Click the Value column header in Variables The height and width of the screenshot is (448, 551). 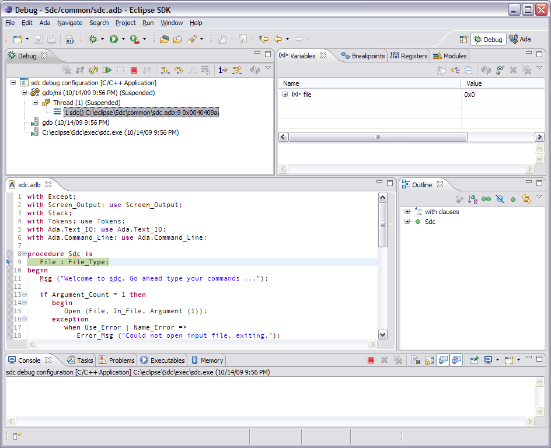point(474,83)
